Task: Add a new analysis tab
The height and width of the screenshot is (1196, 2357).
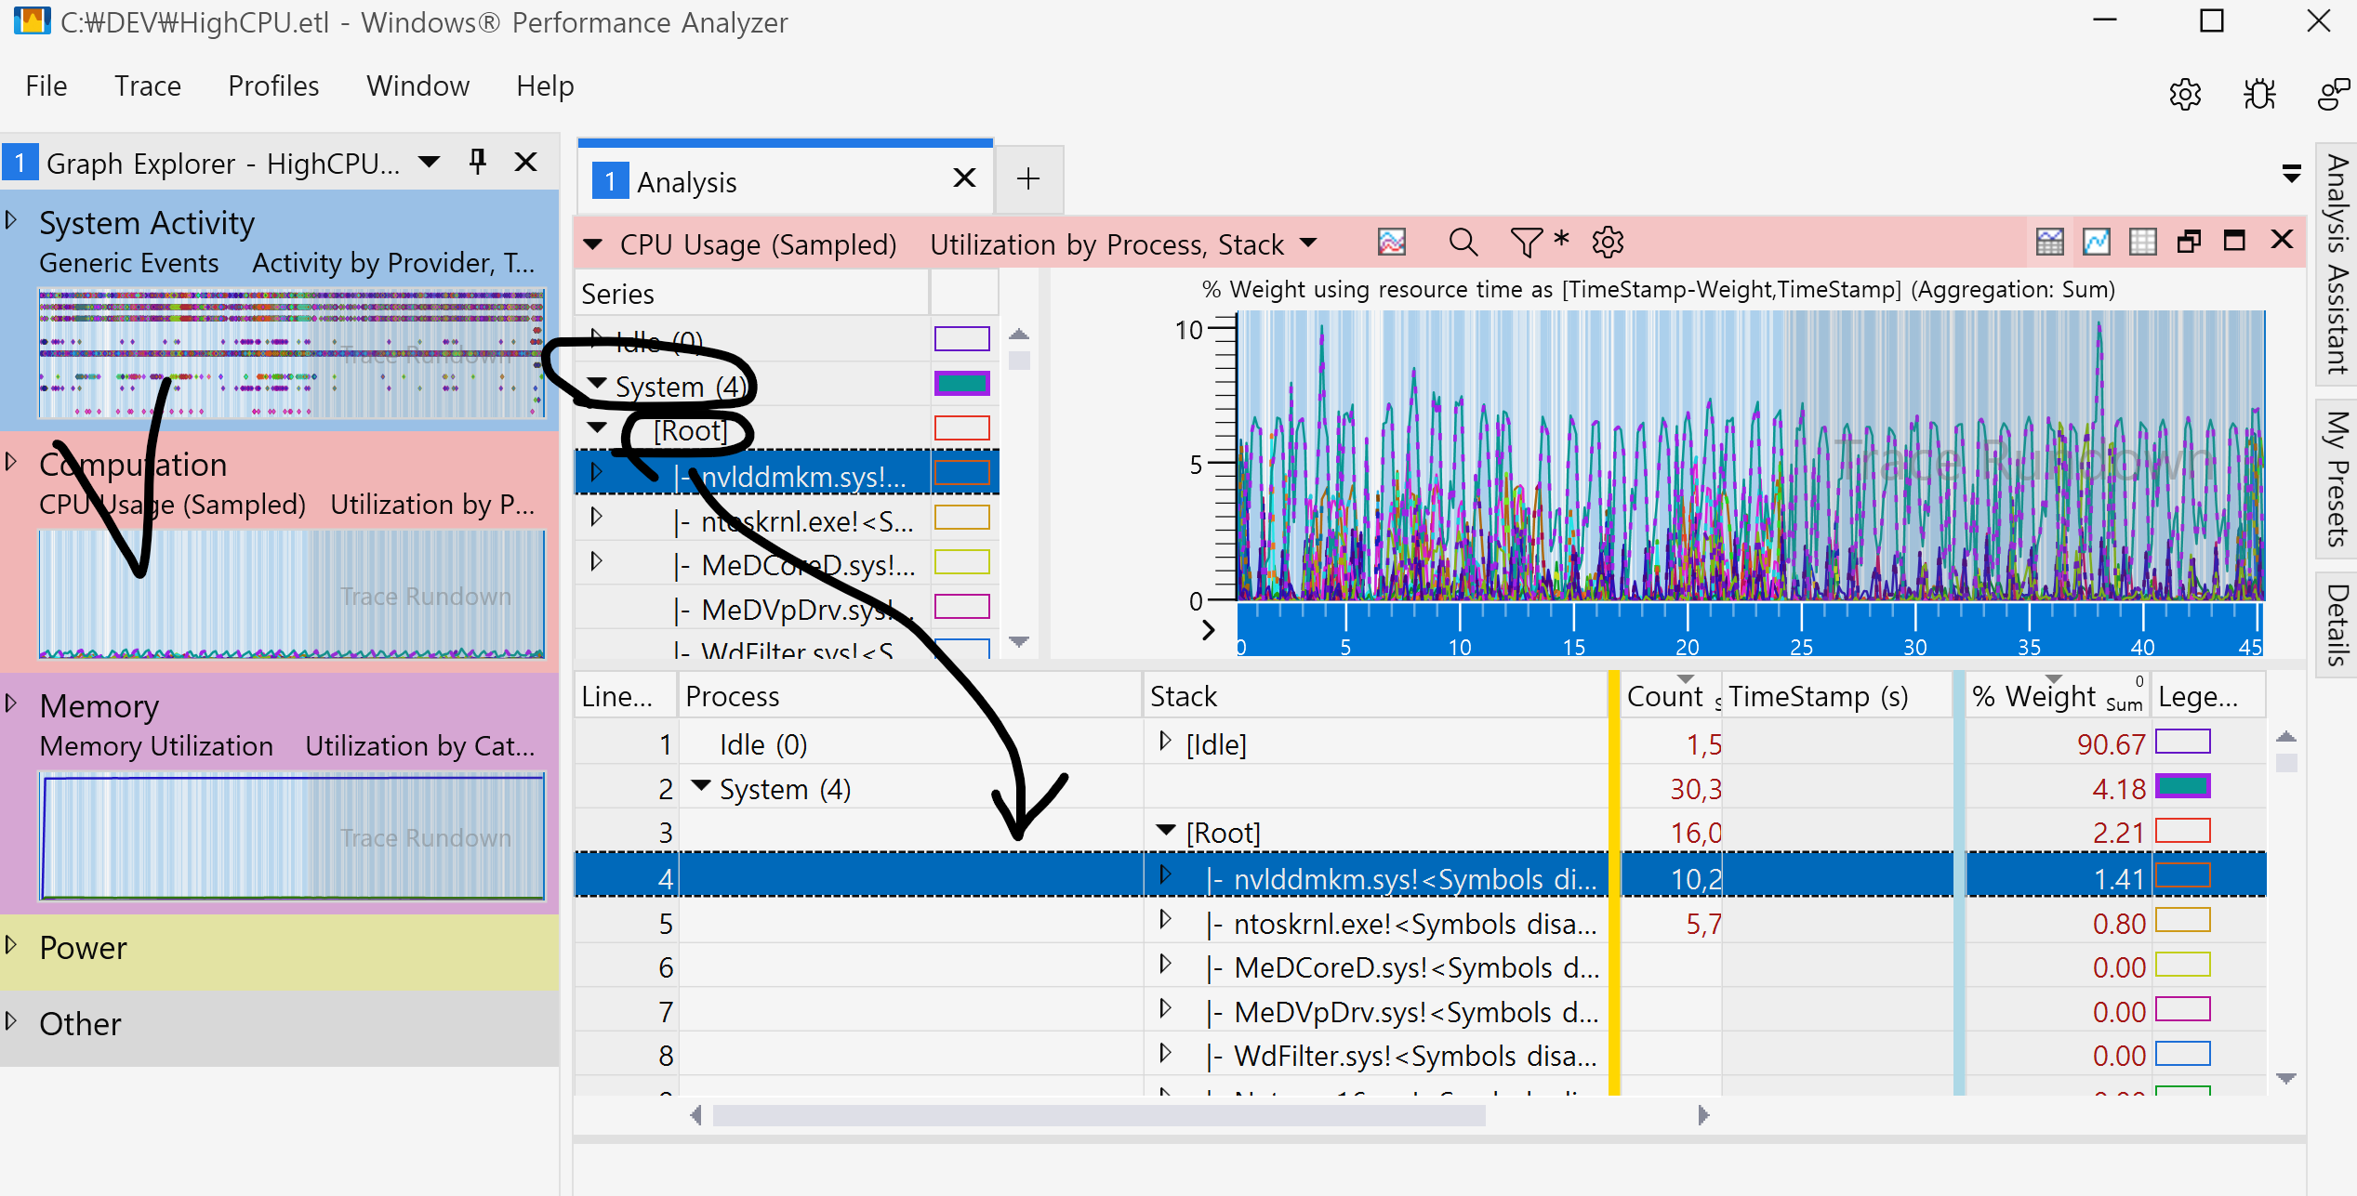Action: (1028, 179)
